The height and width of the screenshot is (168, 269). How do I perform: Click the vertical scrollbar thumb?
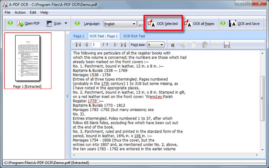(x=262, y=98)
